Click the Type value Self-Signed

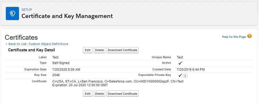[x=61, y=63]
